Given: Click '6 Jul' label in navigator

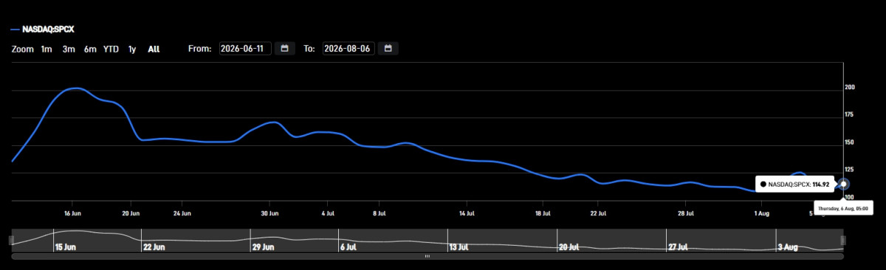Looking at the screenshot, I should (348, 247).
